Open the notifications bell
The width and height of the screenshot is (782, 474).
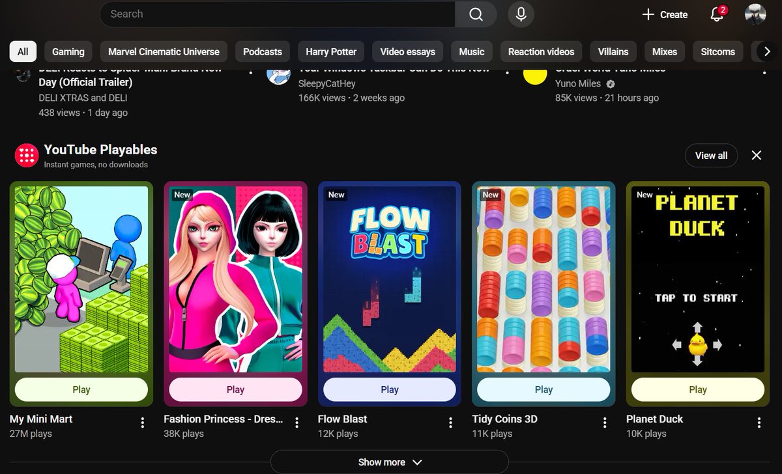[717, 14]
